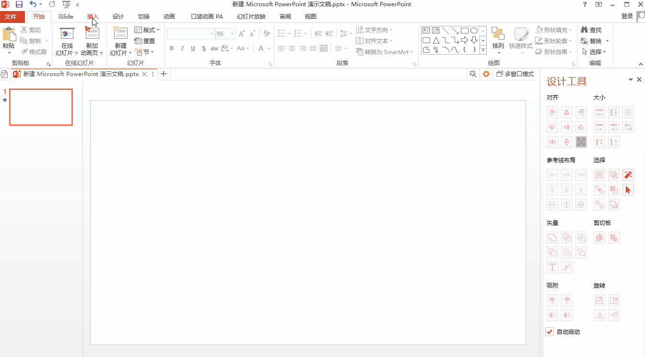The image size is (645, 357).
Task: Add a new document tab with the plus button
Action: coord(164,74)
